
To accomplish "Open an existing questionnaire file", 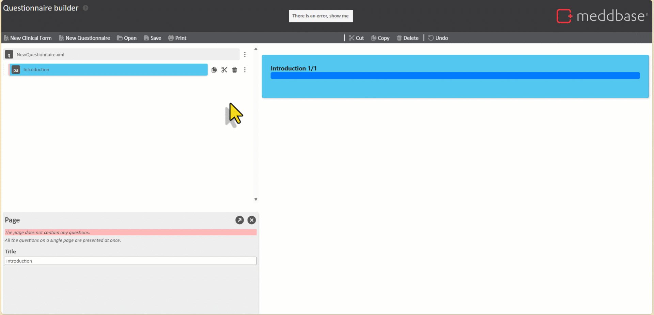I will (127, 38).
